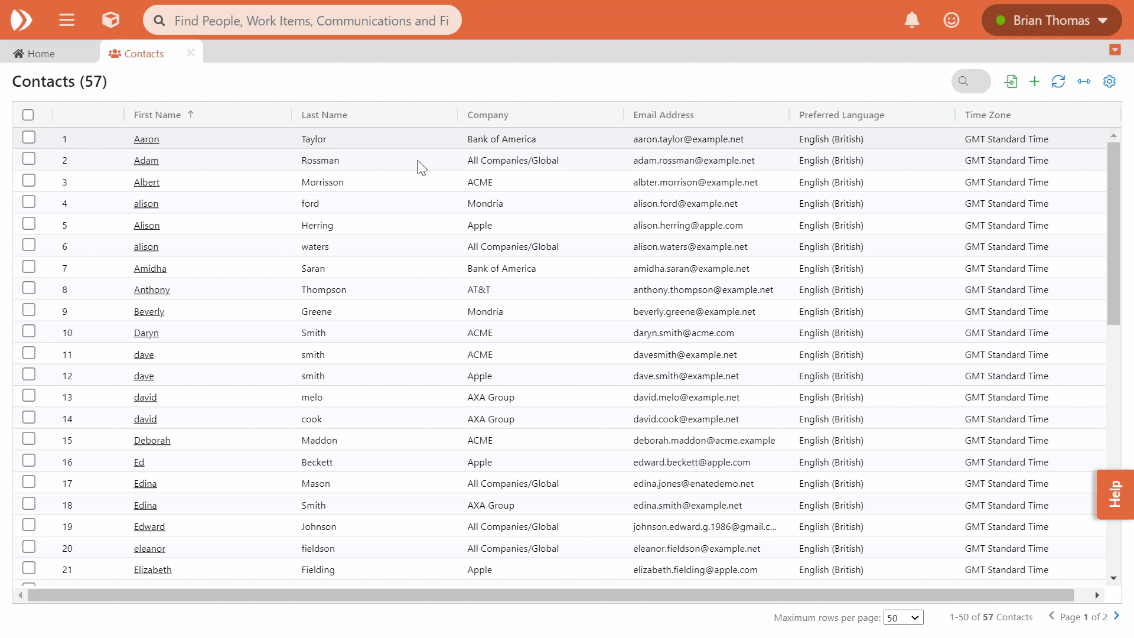Refresh the contacts grid
Screen dimensions: 1134x638
pyautogui.click(x=1058, y=82)
